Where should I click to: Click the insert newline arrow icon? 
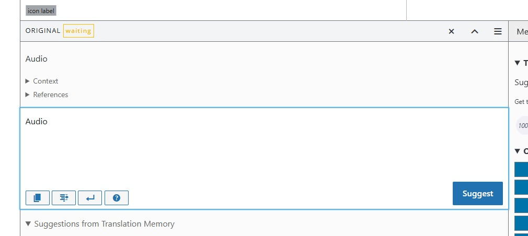coord(90,198)
